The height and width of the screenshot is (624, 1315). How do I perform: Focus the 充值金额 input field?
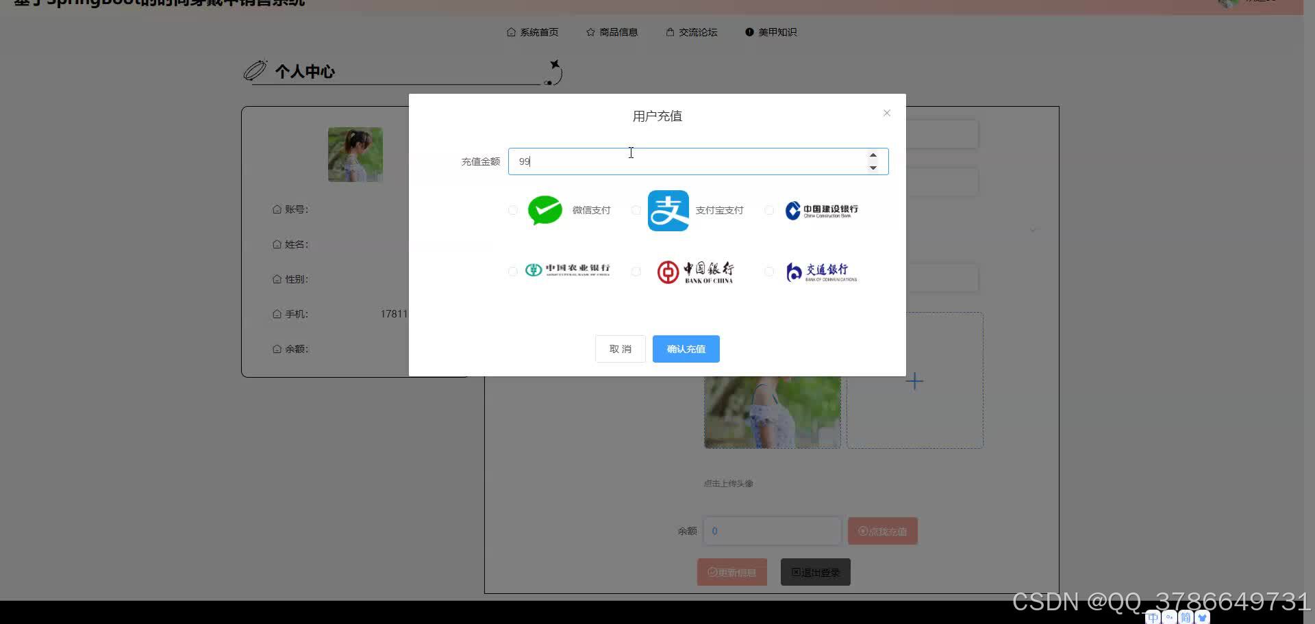[x=698, y=161]
